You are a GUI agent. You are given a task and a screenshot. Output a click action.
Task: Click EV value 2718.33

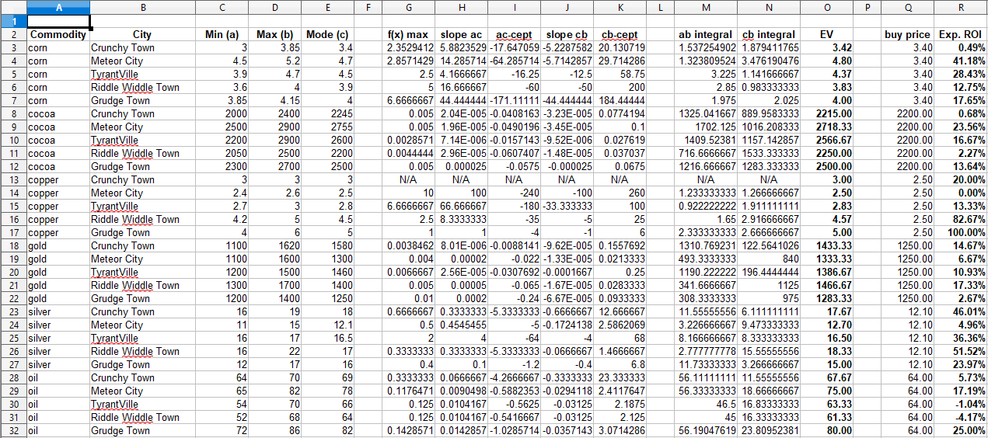(827, 127)
